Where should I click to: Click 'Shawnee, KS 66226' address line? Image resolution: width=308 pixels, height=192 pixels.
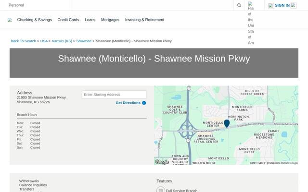coord(33,102)
